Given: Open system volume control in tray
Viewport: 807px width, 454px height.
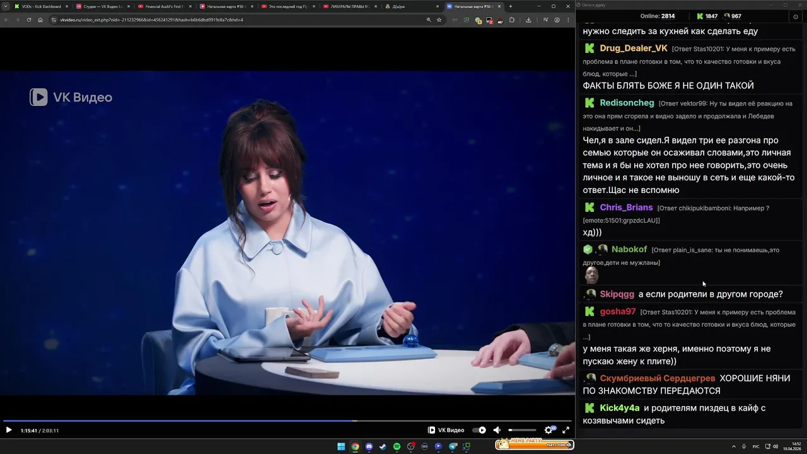Looking at the screenshot, I should point(775,446).
